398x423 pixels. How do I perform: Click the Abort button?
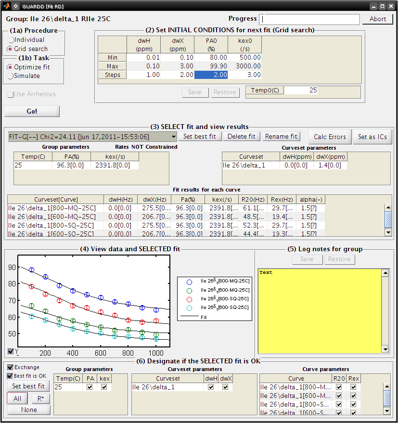[377, 19]
